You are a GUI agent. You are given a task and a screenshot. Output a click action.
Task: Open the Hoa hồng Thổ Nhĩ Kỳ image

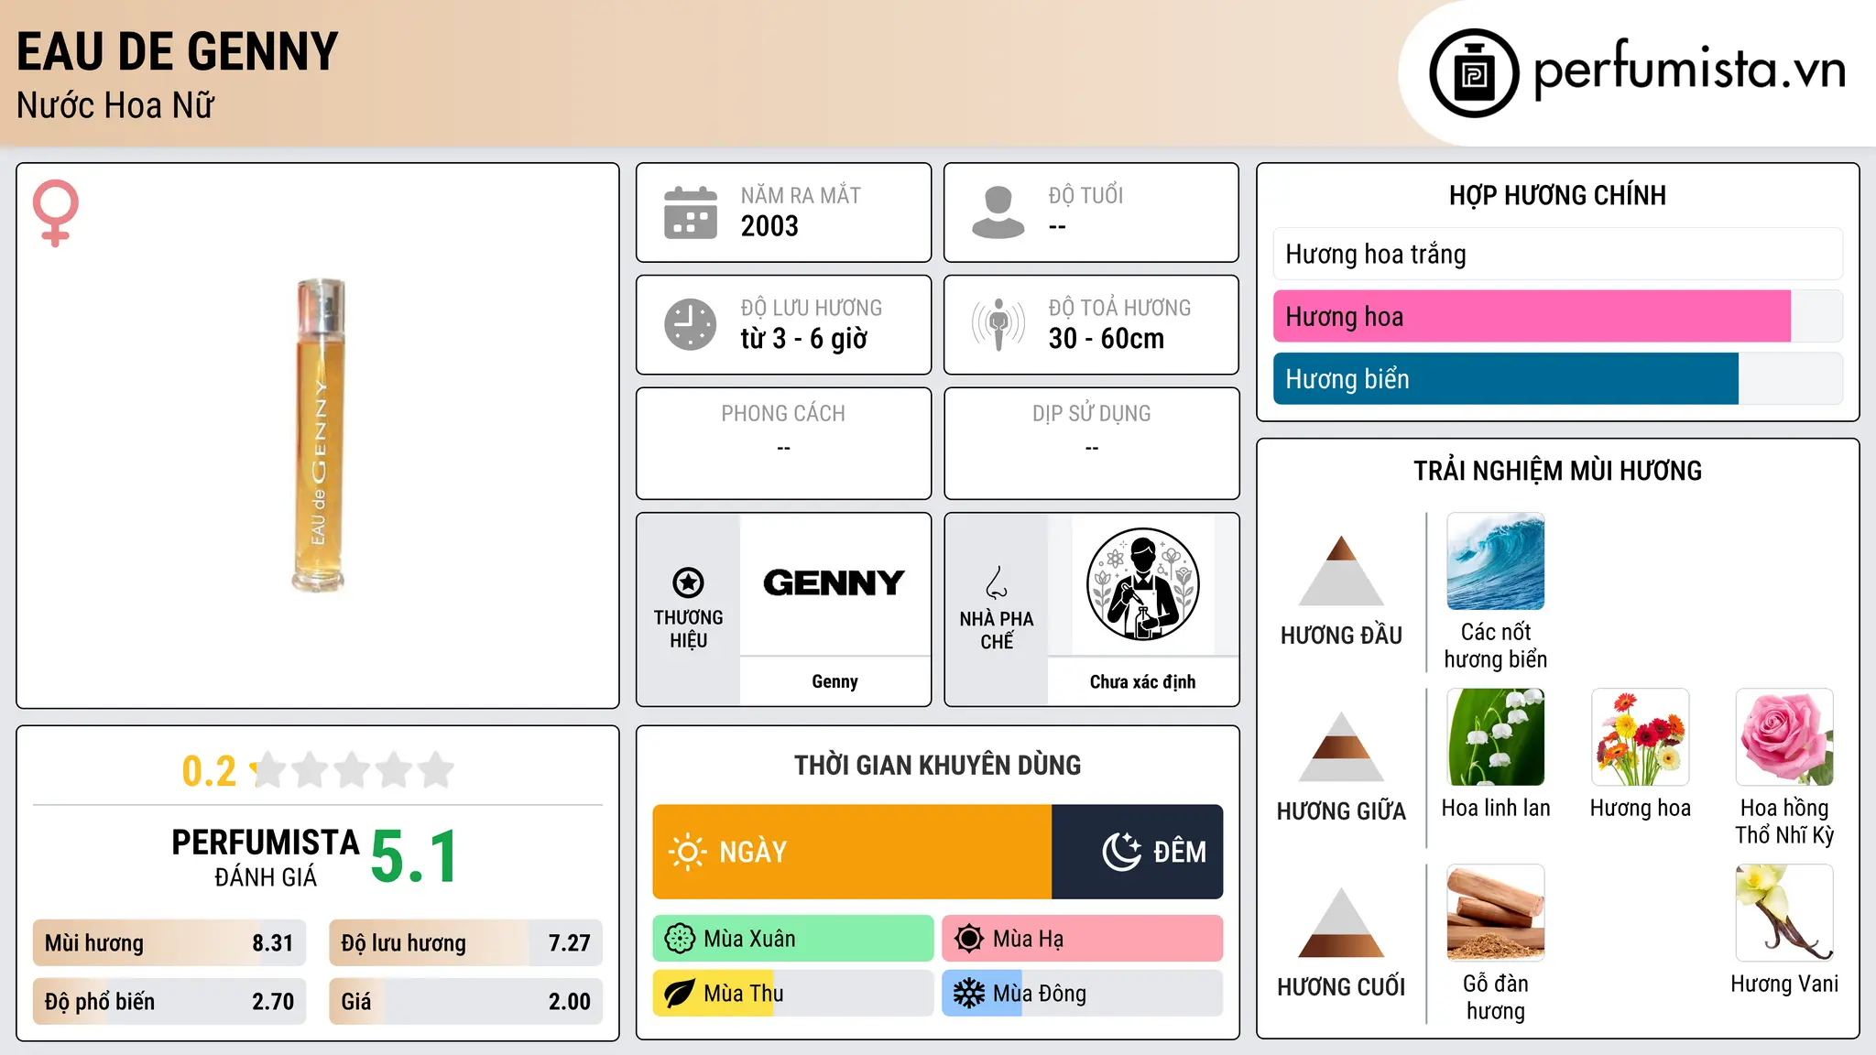[x=1784, y=737]
